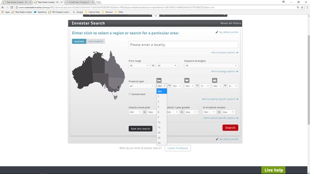310x174 pixels.
Task: Expand More location options
Action: click(225, 53)
